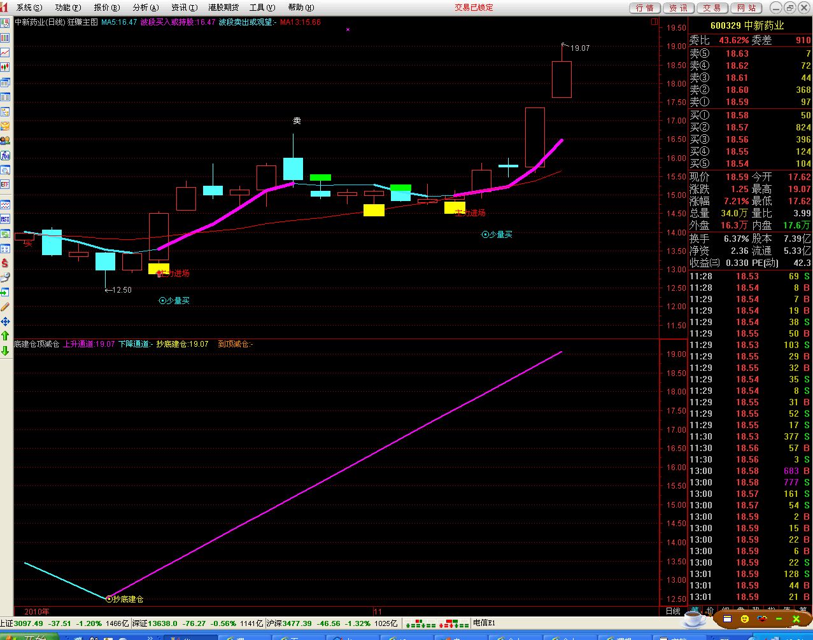Click the 交易已锁定 status text
Image resolution: width=813 pixels, height=640 pixels.
coord(474,8)
